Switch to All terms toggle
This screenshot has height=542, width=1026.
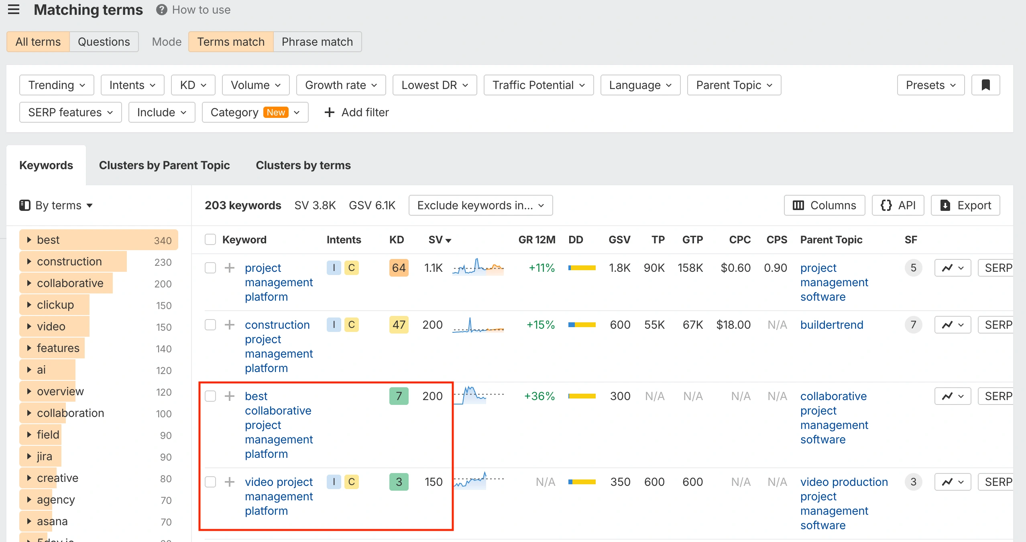click(38, 42)
